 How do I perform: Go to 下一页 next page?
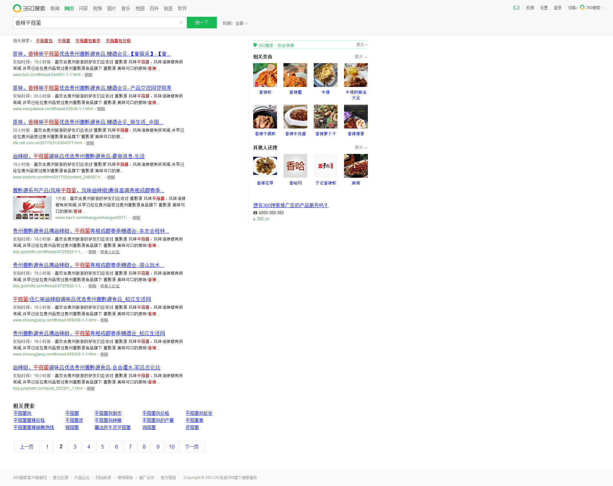(x=192, y=447)
